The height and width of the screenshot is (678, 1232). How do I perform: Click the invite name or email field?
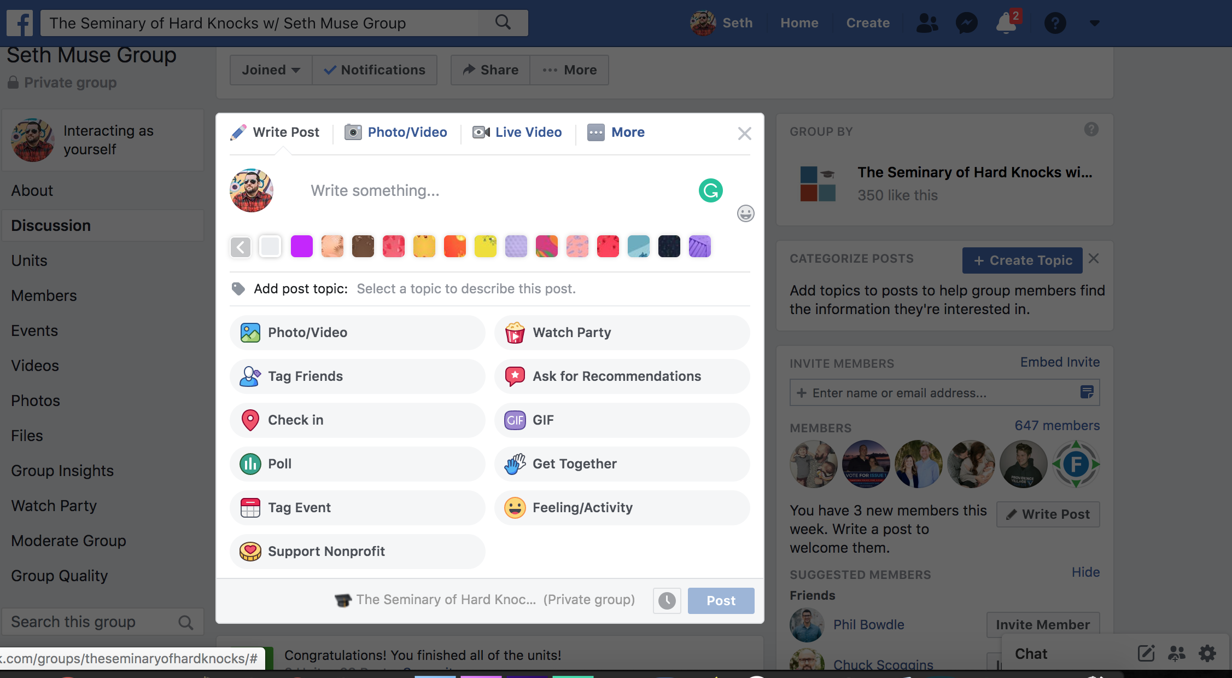click(944, 393)
